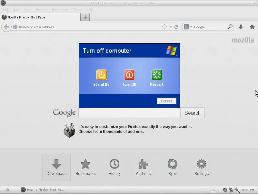Open the history dropdown in the address bar

(x=171, y=27)
